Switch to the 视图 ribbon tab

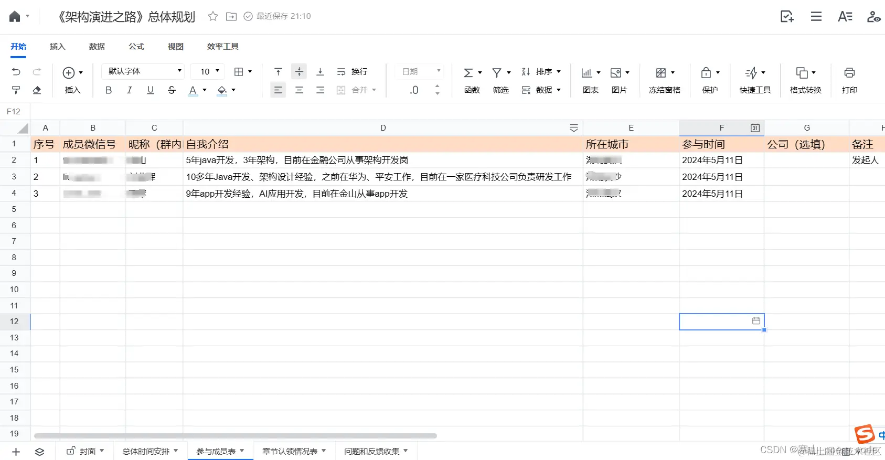tap(176, 47)
